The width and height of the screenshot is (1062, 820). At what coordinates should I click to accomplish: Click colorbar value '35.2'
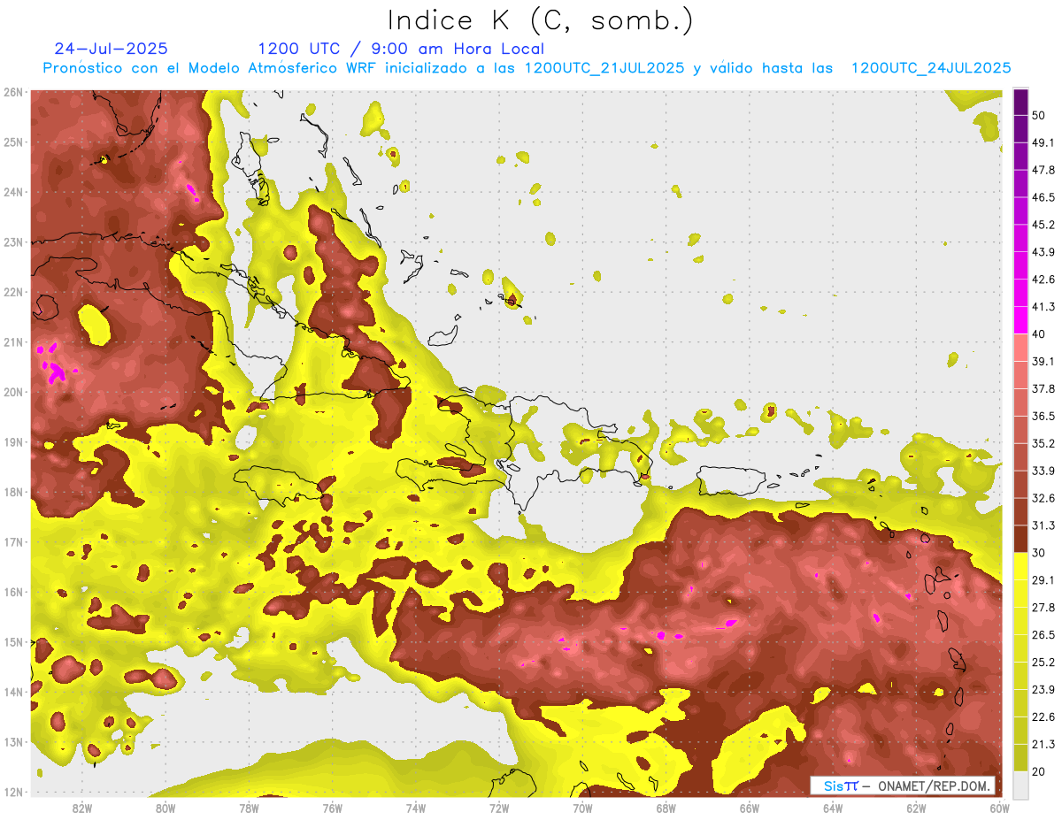pyautogui.click(x=1043, y=443)
